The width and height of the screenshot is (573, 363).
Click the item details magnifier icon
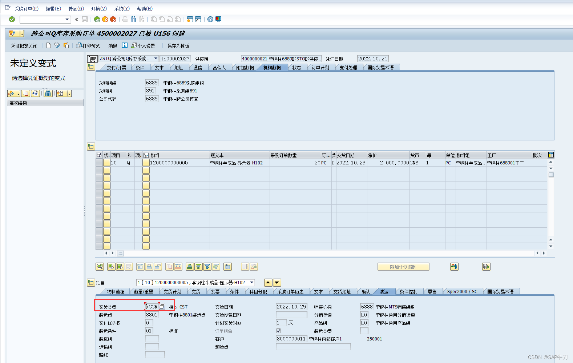pyautogui.click(x=100, y=267)
